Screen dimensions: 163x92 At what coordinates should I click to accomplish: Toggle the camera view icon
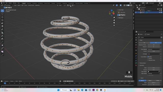click(x=114, y=23)
